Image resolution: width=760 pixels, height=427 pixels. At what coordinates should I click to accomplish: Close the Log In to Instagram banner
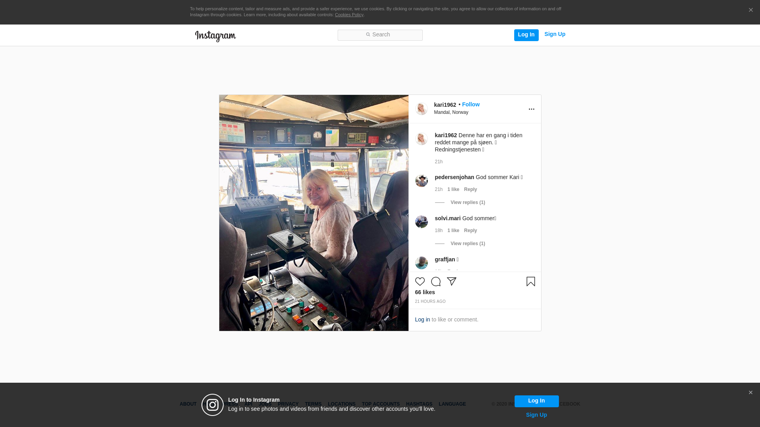(x=750, y=393)
